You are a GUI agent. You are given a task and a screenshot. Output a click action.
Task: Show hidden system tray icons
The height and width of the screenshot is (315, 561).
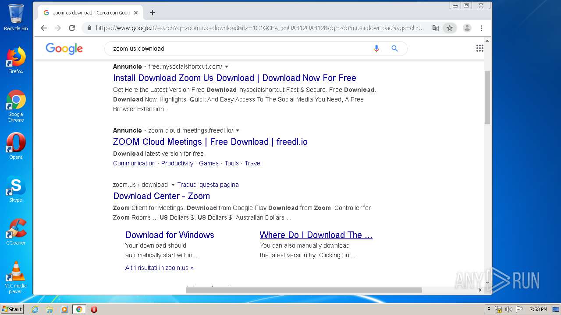(x=489, y=309)
